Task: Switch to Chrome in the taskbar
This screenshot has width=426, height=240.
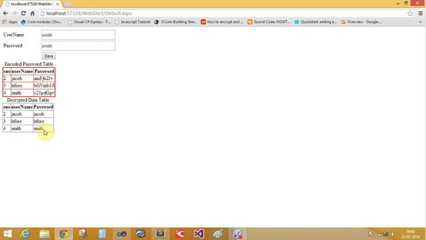Action: tap(64, 234)
